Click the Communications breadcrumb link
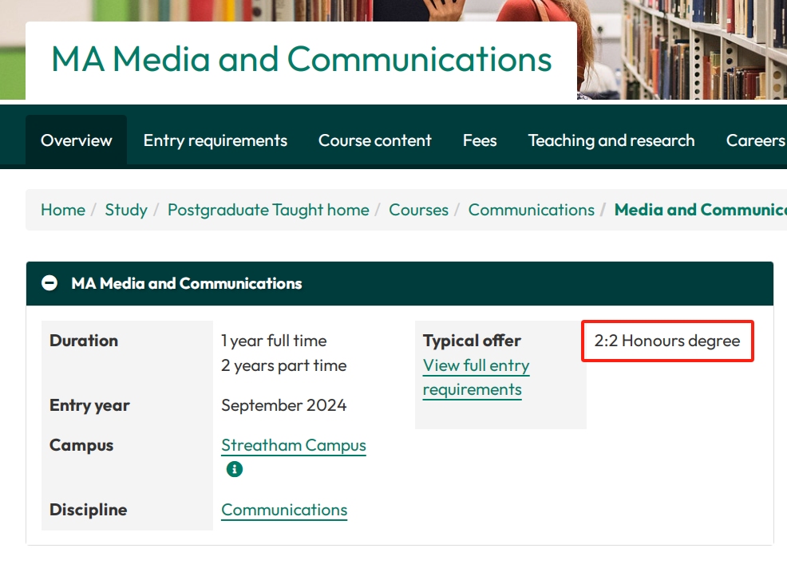Screen dimensions: 787x564 click(x=531, y=210)
